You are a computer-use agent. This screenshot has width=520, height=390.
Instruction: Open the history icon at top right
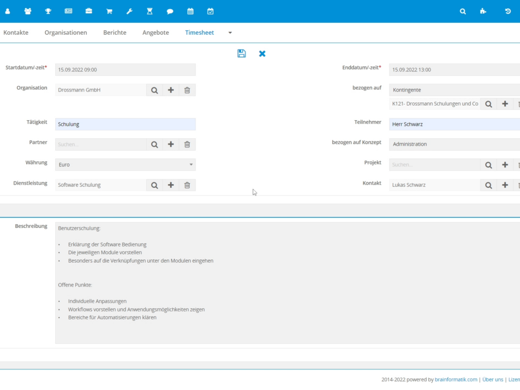click(x=508, y=11)
